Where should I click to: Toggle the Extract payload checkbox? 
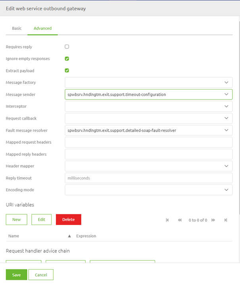click(x=67, y=70)
